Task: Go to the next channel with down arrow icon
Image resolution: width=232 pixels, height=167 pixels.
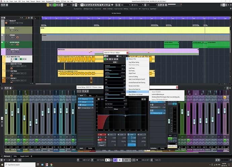Action: (x=85, y=91)
